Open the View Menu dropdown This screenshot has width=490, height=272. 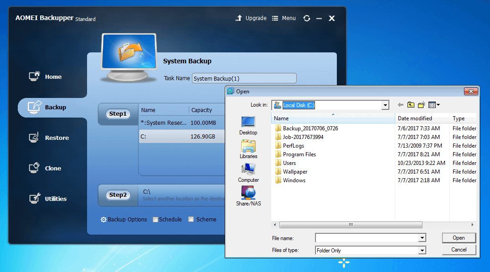coord(434,105)
